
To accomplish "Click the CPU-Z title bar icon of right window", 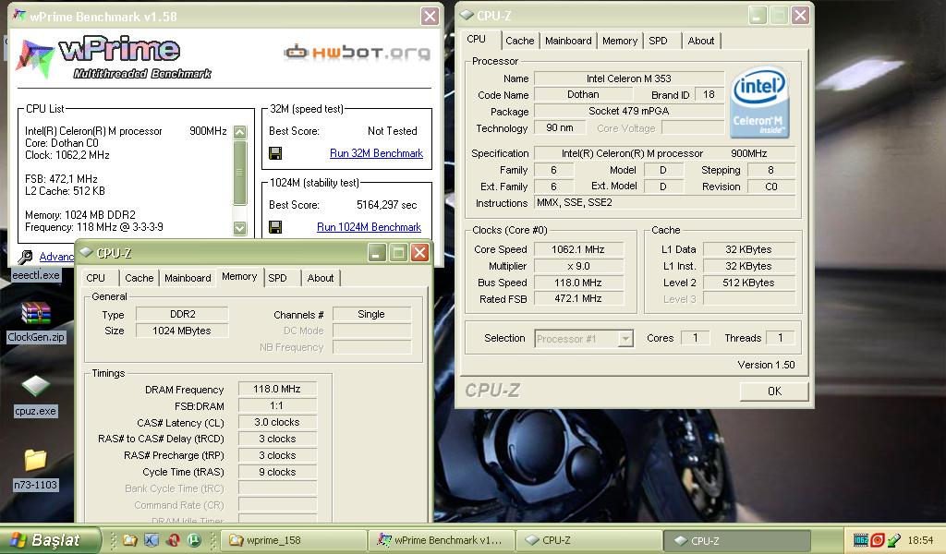I will coord(467,15).
